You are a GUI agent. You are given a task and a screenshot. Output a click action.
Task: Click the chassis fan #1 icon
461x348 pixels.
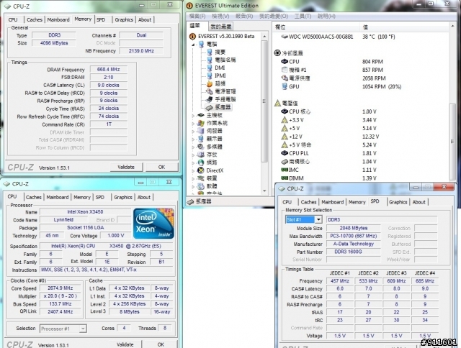[285, 70]
